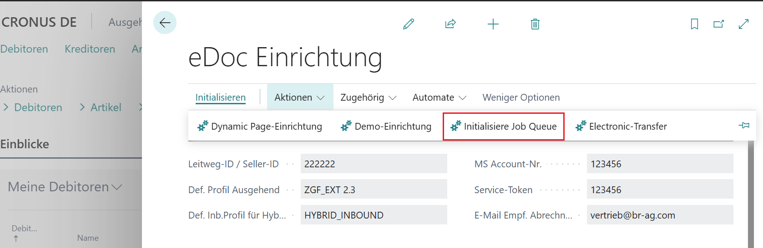Image resolution: width=763 pixels, height=248 pixels.
Task: Open Debitoren link in top navigation
Action: [x=24, y=49]
